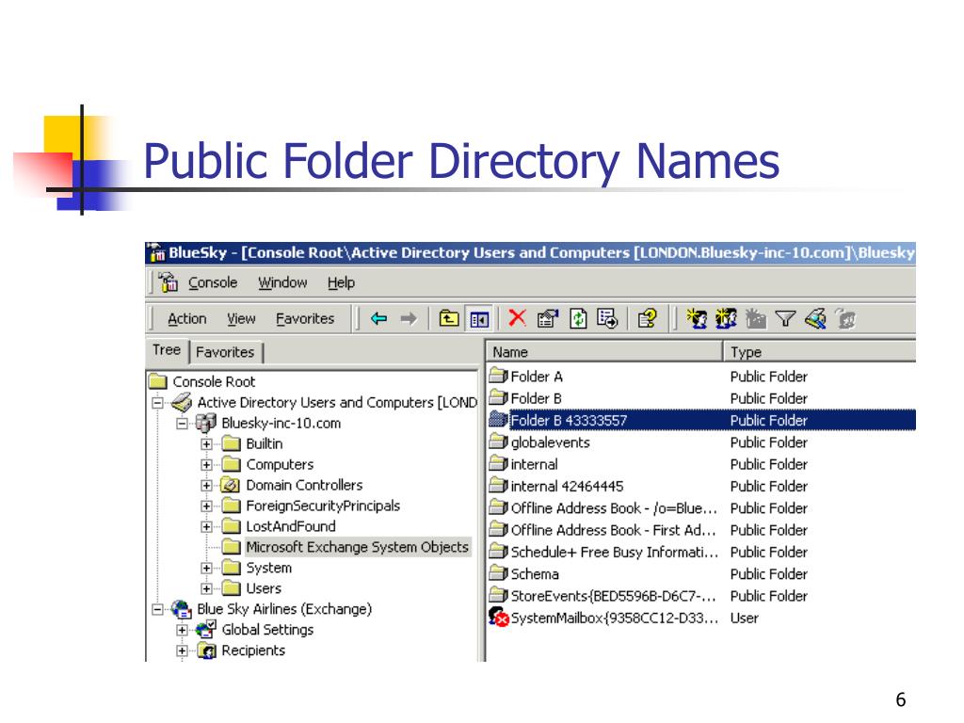Select the "internal 42464445" entry
964x723 pixels.
click(567, 487)
